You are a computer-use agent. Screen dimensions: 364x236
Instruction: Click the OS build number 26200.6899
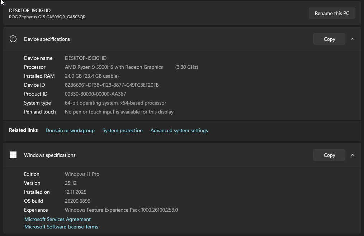(x=77, y=201)
